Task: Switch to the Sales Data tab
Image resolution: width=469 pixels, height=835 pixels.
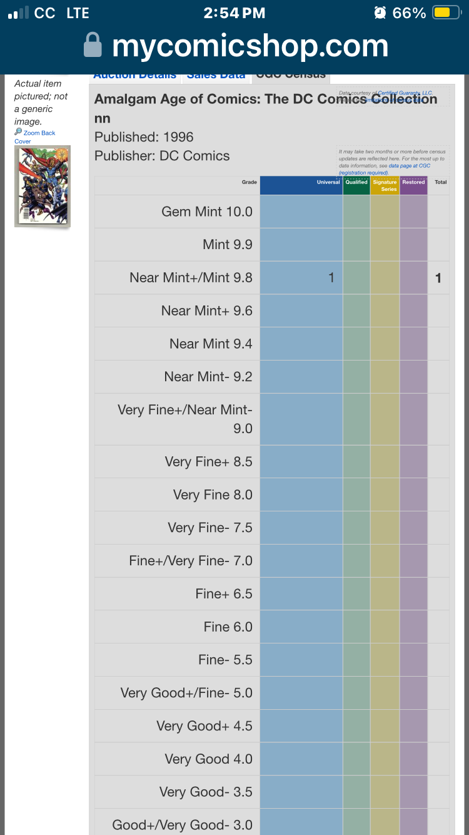Action: pyautogui.click(x=216, y=75)
